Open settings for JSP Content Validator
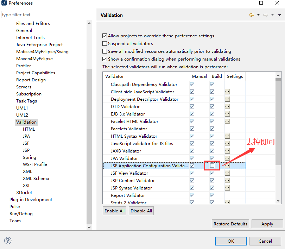285x249 pixels. pyautogui.click(x=227, y=180)
